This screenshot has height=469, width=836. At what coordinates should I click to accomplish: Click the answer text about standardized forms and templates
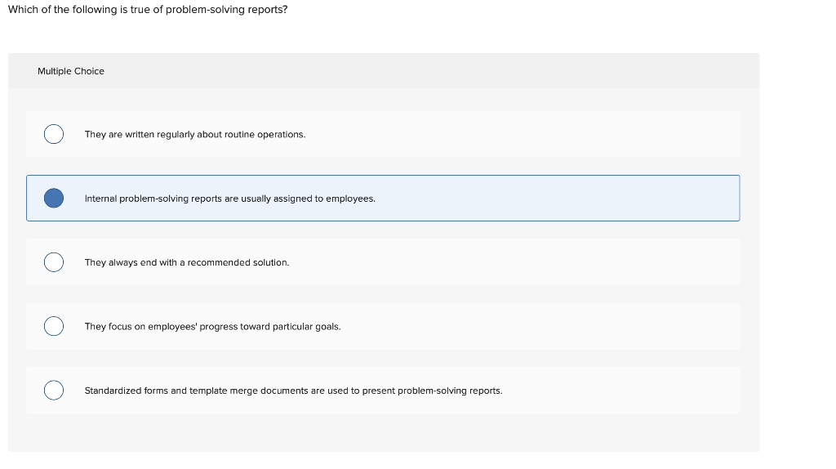click(293, 391)
